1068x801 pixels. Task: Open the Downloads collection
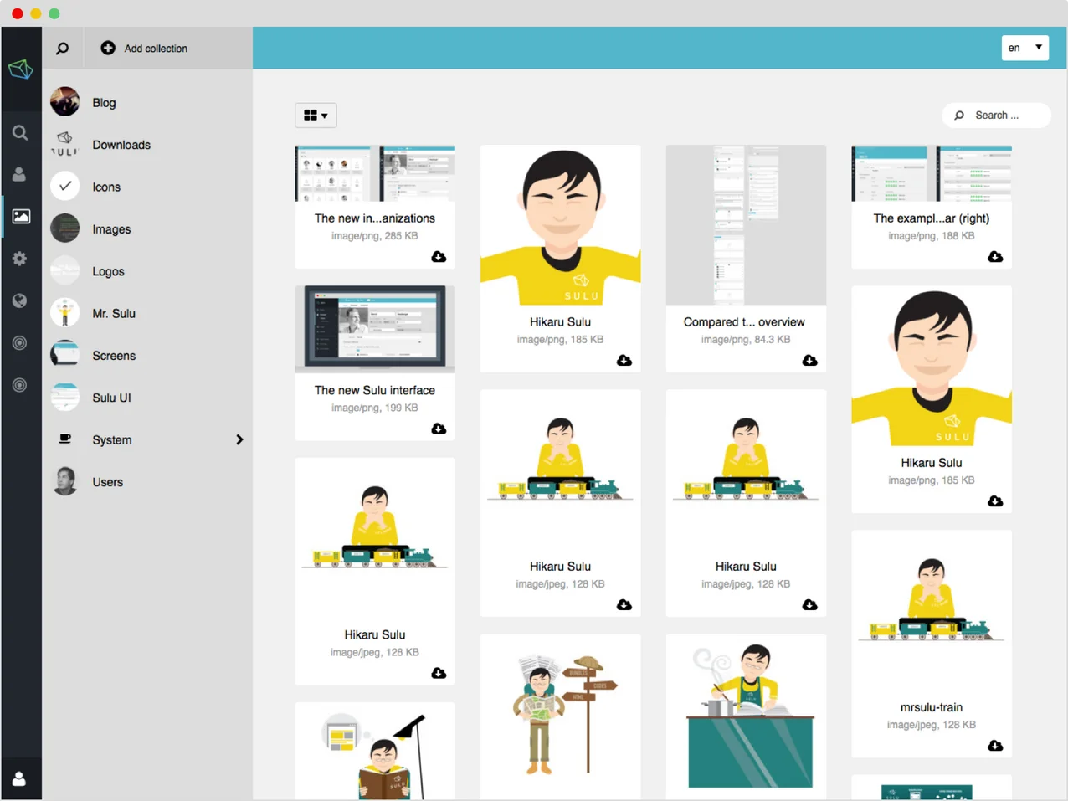pyautogui.click(x=121, y=144)
